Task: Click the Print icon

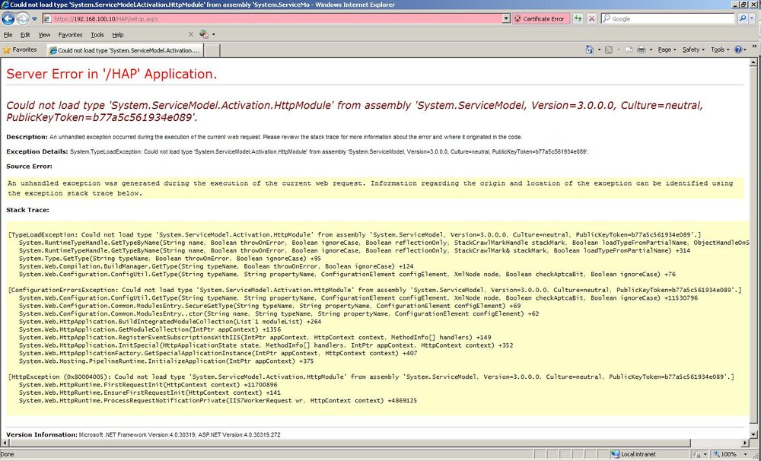Action: click(642, 49)
